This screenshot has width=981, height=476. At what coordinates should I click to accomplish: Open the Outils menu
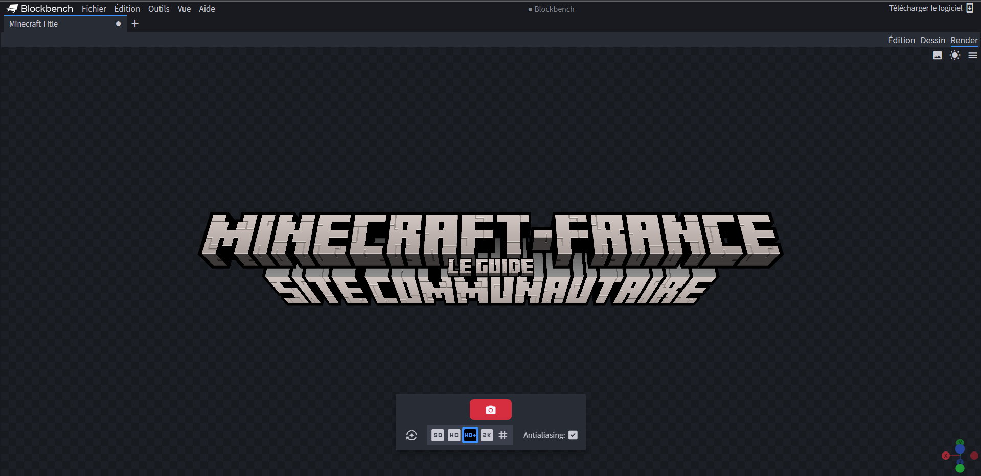(158, 9)
